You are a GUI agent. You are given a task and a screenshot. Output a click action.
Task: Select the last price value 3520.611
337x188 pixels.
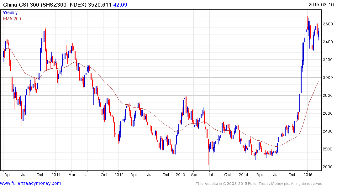click(100, 5)
